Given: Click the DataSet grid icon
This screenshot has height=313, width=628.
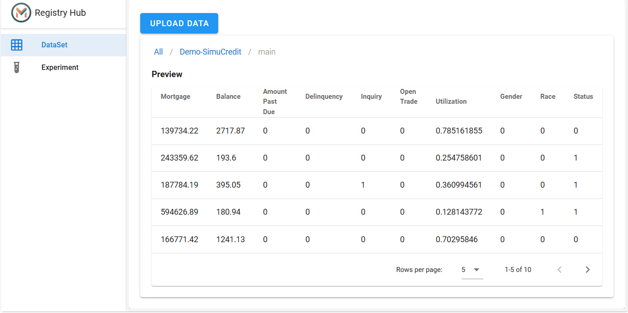Looking at the screenshot, I should click(17, 45).
